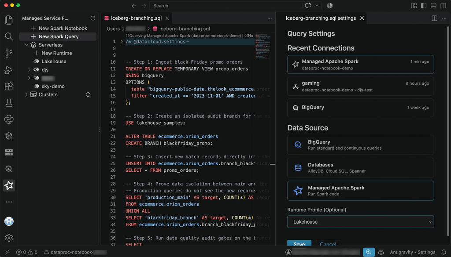
Task: Add a New Runtime under Serverless
Action: [57, 53]
